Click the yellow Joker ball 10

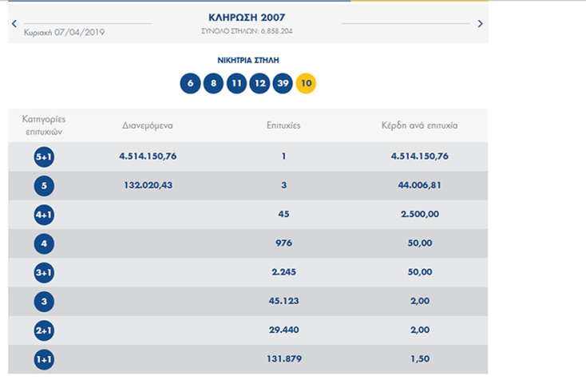(x=306, y=84)
